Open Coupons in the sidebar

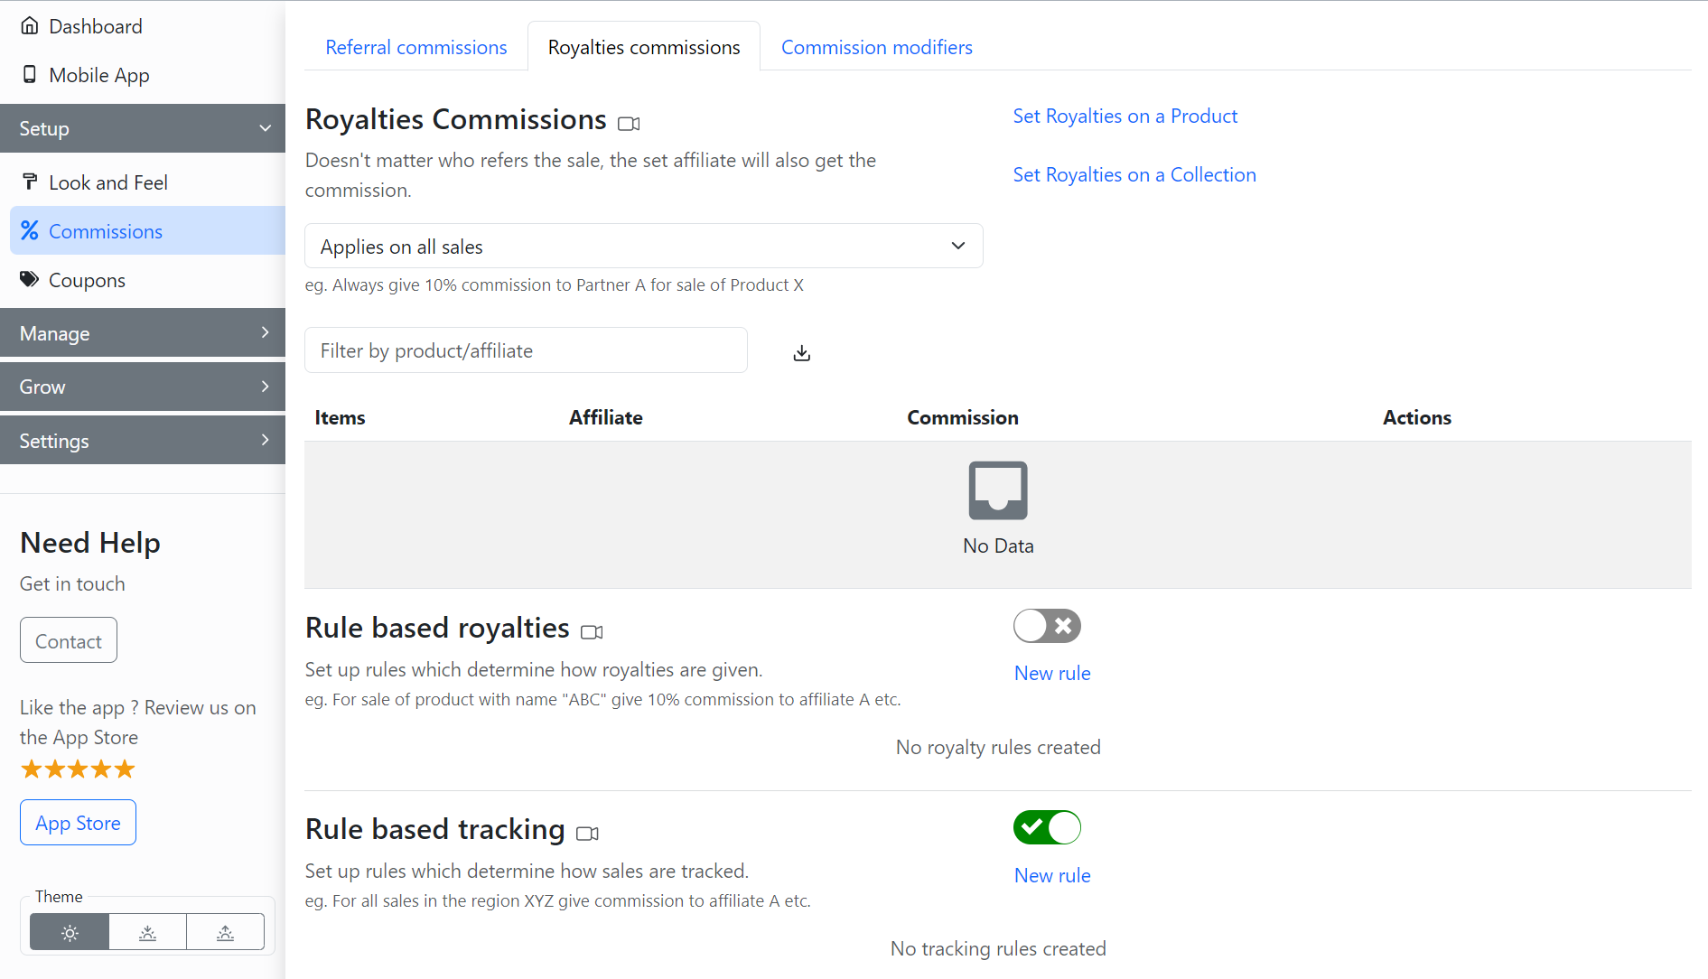[87, 281]
